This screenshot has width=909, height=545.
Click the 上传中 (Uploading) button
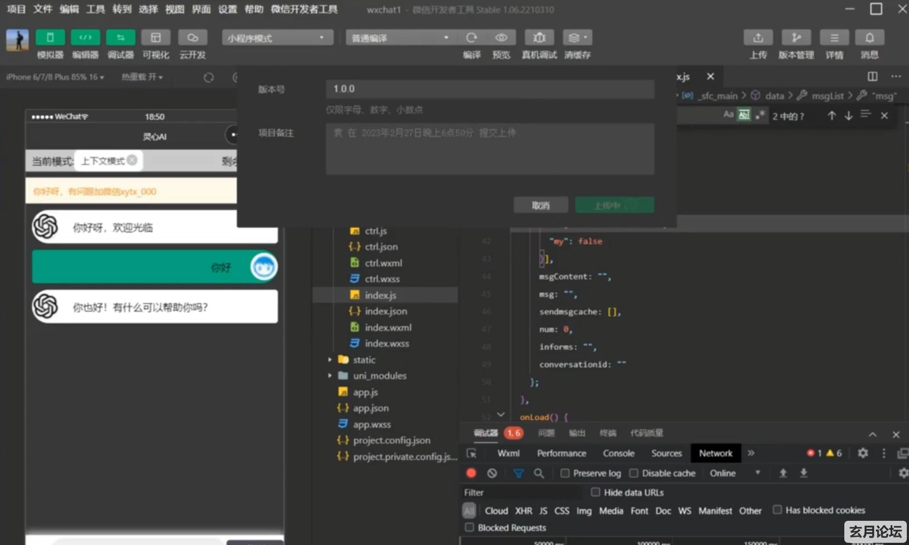[x=614, y=205]
